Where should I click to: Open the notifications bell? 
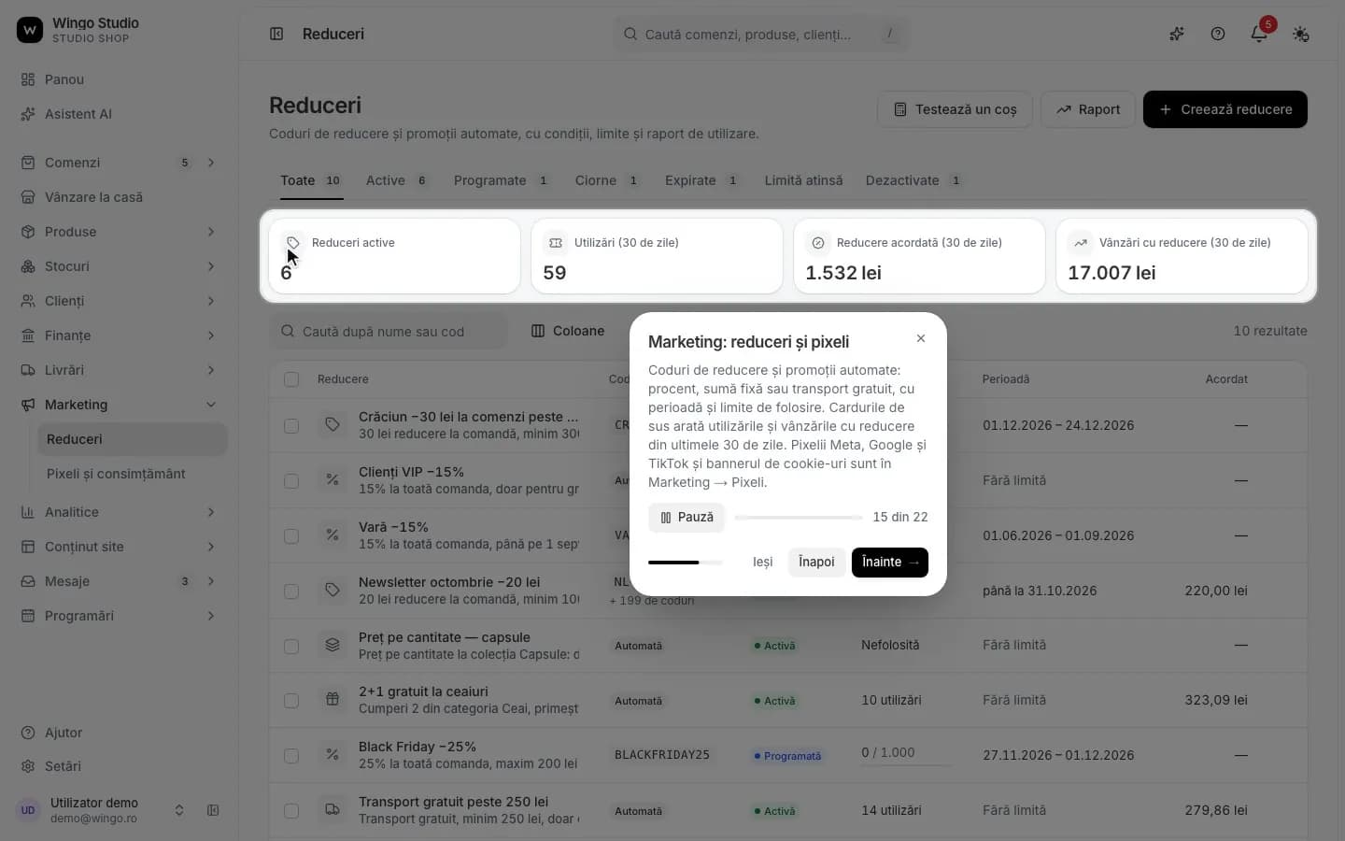pos(1259,34)
